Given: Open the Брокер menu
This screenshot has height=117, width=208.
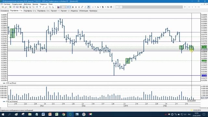Looking at the screenshot, I should [x=35, y=4].
